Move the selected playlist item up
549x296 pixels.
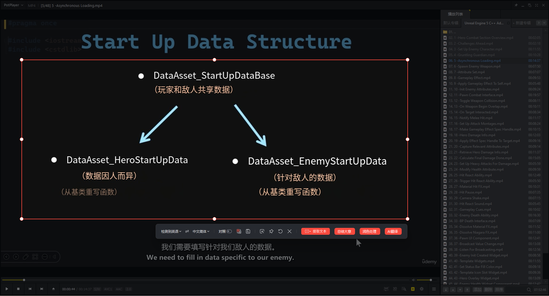[x=453, y=290]
